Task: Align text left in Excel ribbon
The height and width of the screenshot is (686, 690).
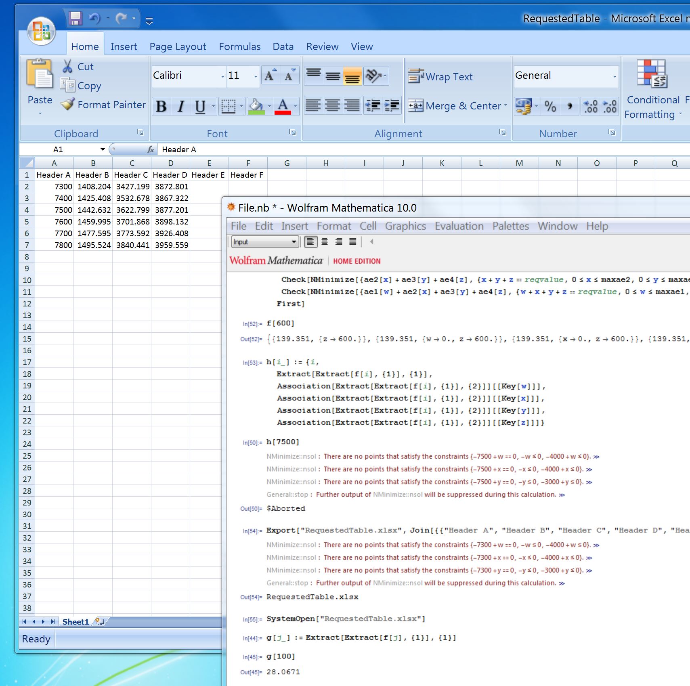Action: tap(313, 106)
